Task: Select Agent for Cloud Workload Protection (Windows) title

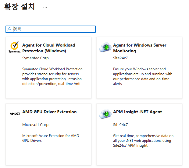Action: (49, 48)
